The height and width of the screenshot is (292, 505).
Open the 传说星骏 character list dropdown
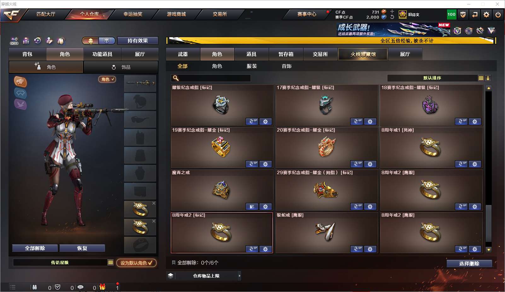click(x=110, y=262)
